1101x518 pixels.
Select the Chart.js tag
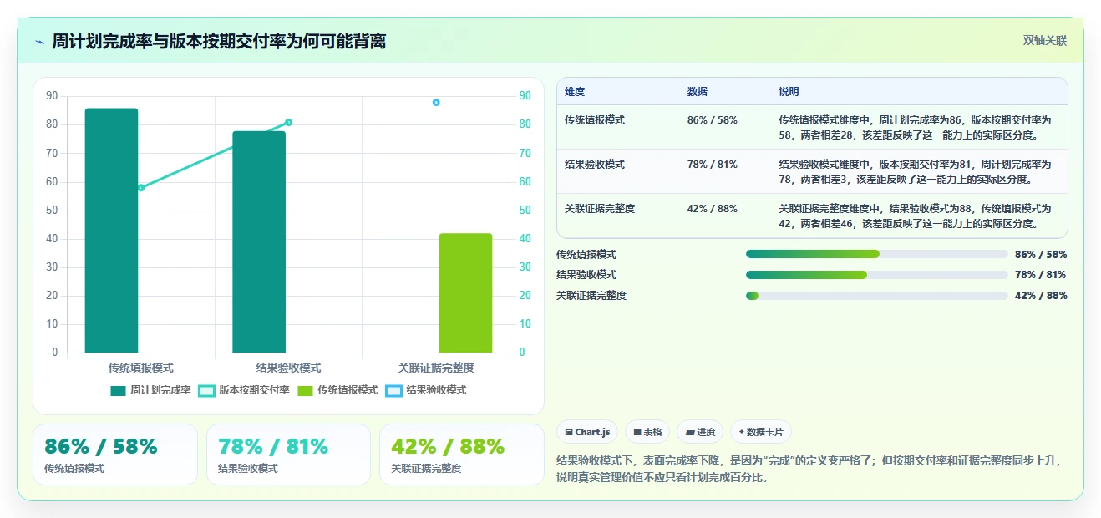point(587,432)
